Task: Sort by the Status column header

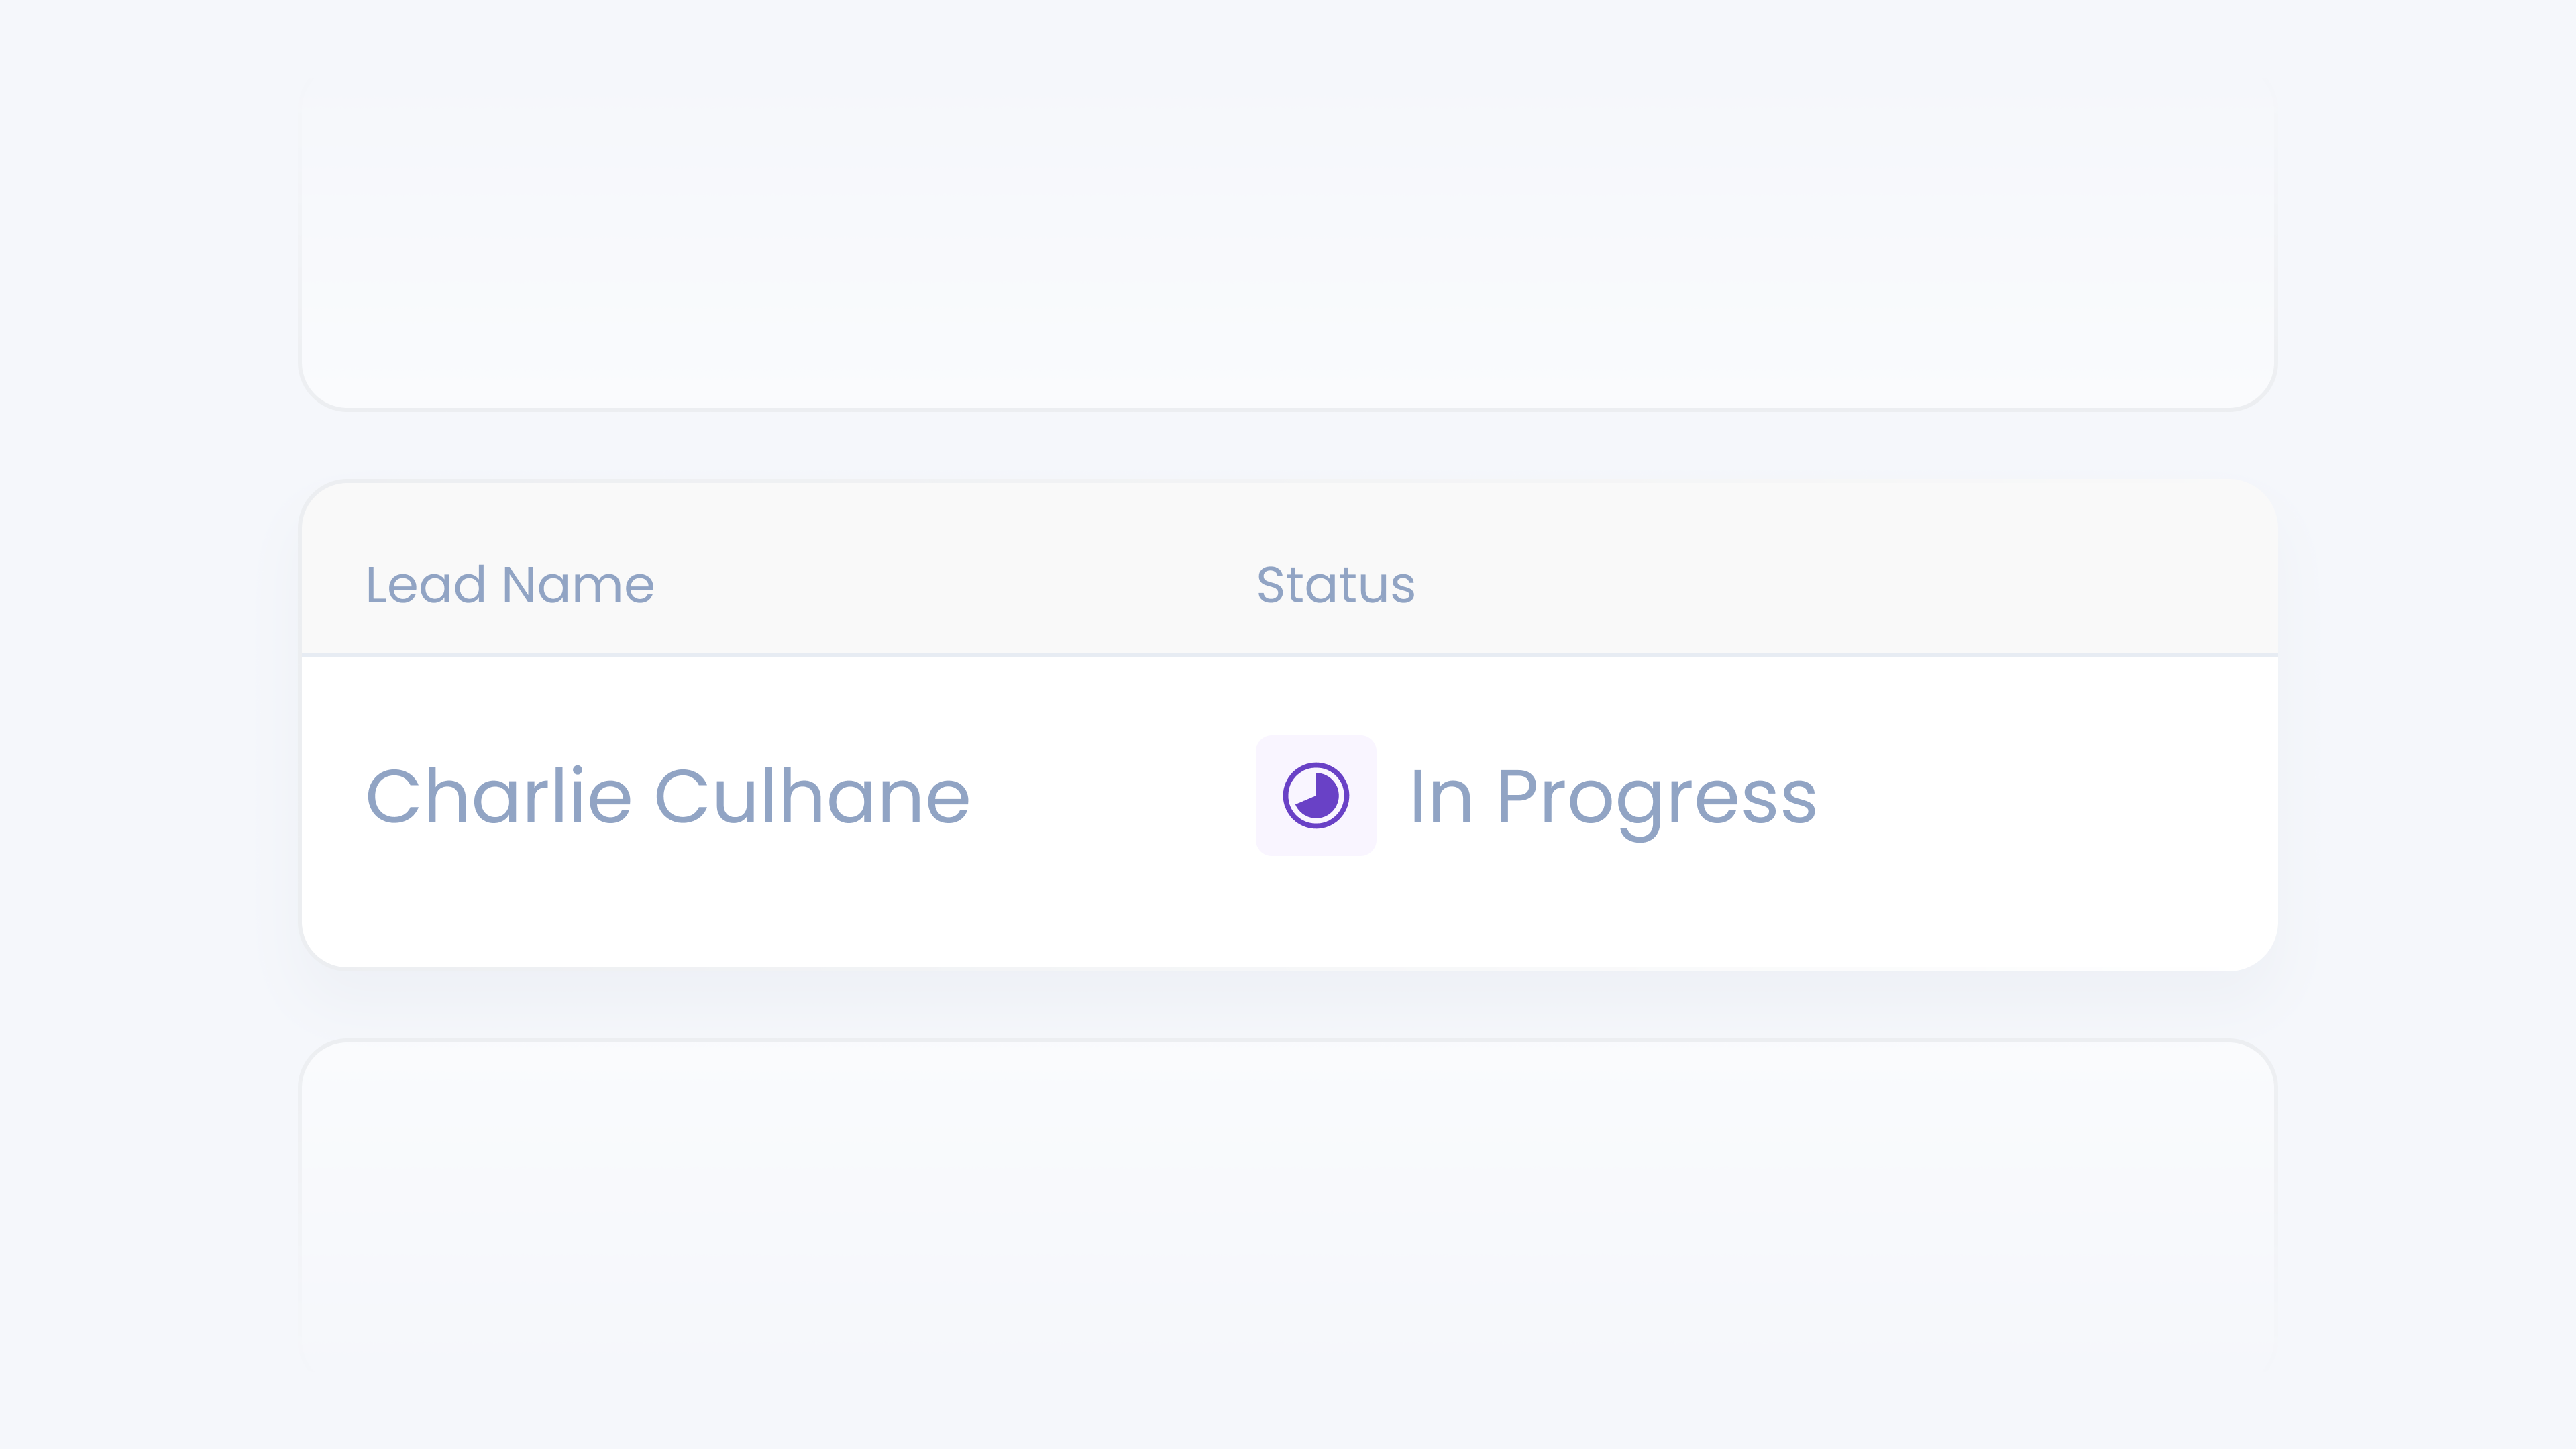Action: (1335, 585)
